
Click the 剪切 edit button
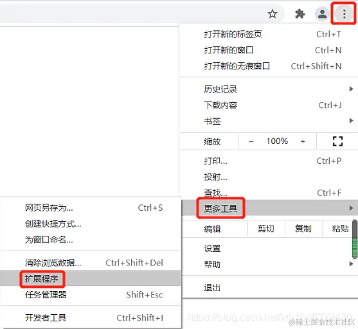pyautogui.click(x=266, y=229)
